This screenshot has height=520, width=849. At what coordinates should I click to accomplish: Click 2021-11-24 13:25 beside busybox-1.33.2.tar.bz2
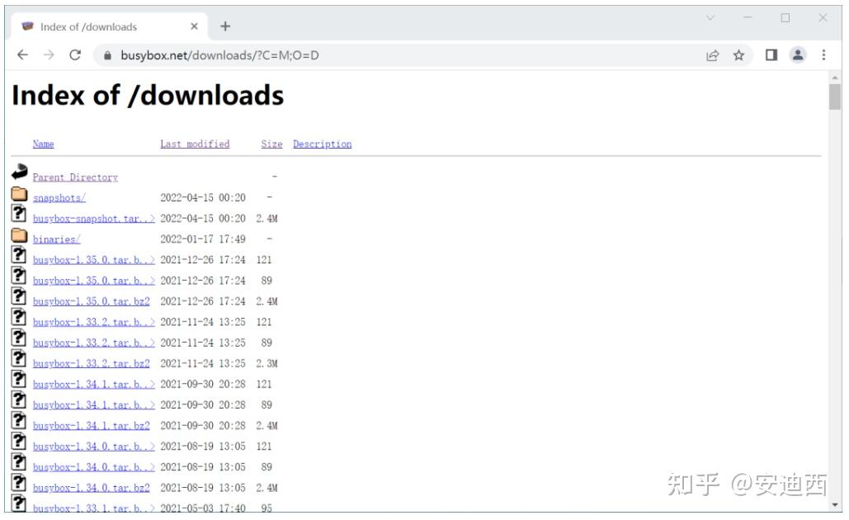coord(203,363)
